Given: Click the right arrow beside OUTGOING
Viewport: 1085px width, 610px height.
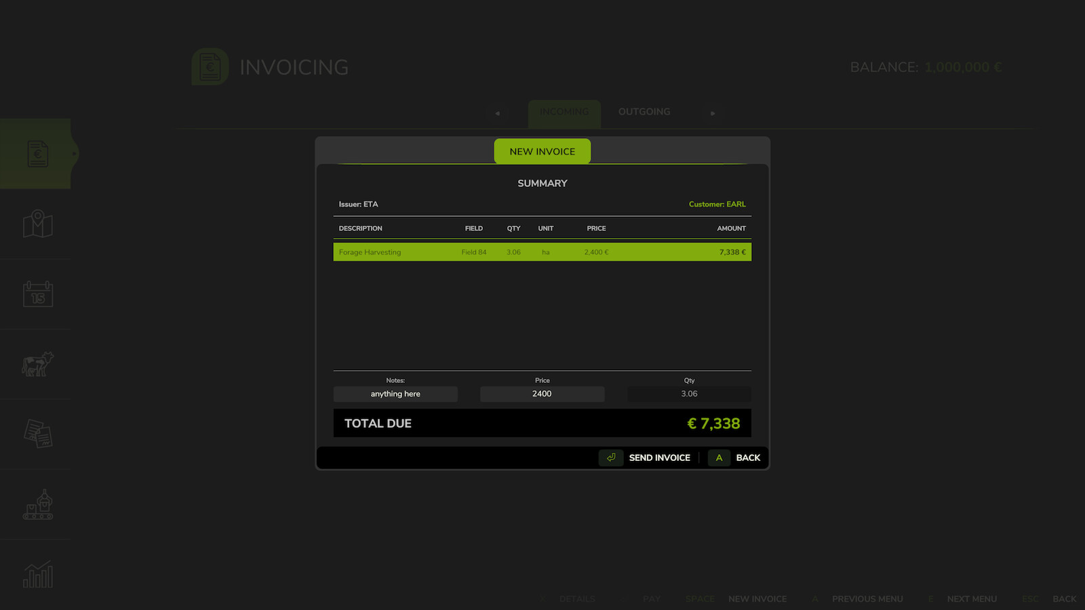Looking at the screenshot, I should coord(712,113).
